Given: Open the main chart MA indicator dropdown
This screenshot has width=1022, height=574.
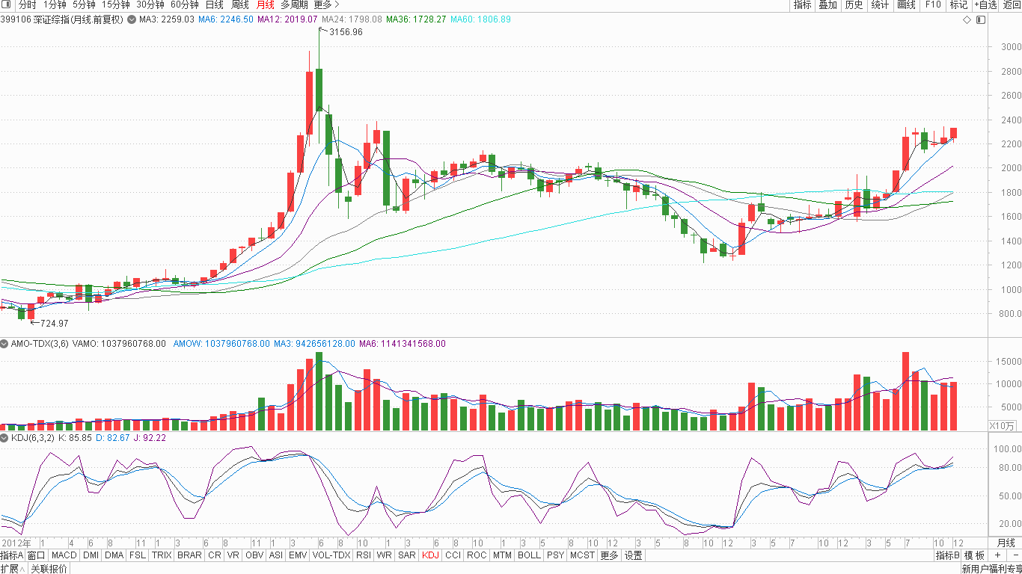Looking at the screenshot, I should click(x=132, y=19).
